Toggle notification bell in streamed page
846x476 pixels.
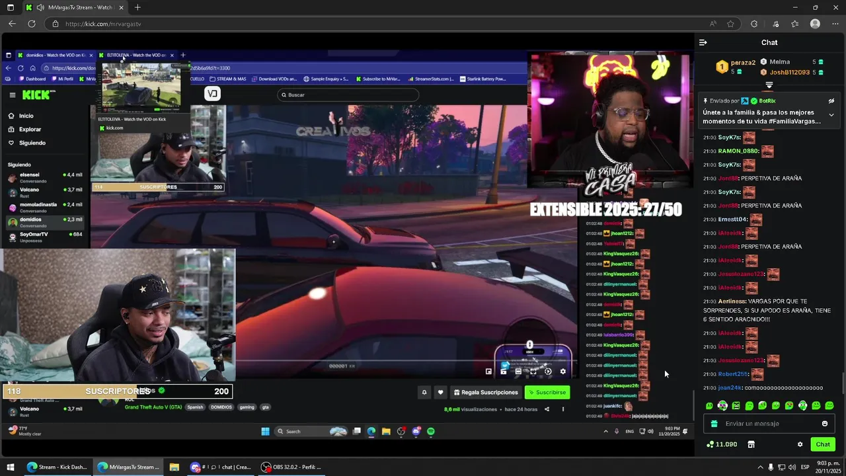tap(424, 392)
